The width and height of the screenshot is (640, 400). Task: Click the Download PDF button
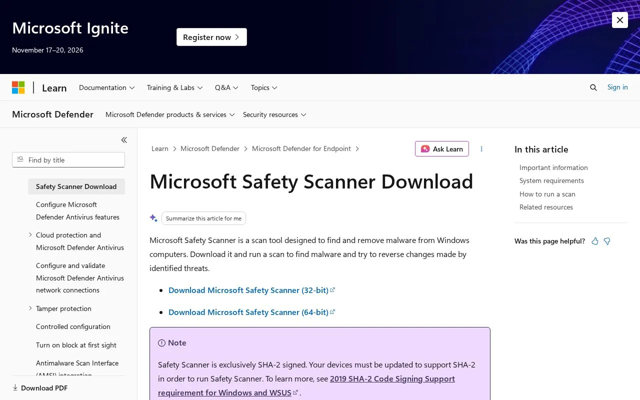click(40, 388)
